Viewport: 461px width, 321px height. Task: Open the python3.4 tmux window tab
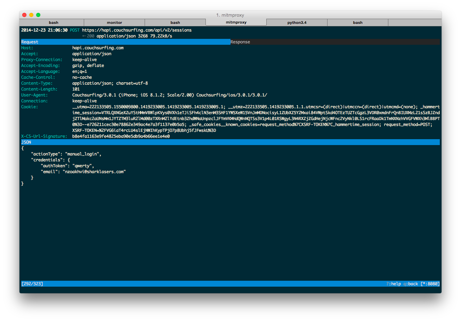297,22
